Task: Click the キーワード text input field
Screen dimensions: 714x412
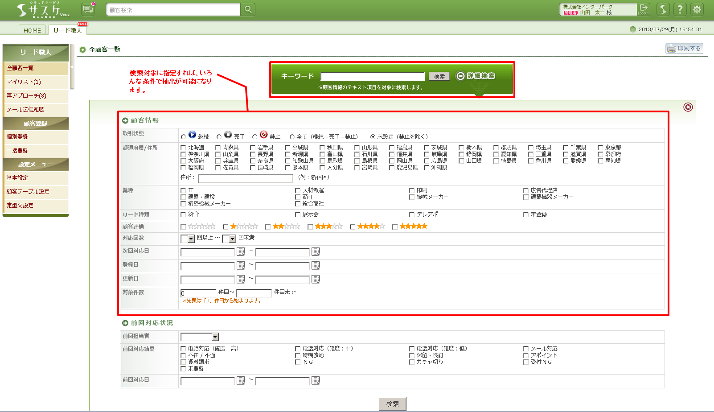Action: (373, 76)
